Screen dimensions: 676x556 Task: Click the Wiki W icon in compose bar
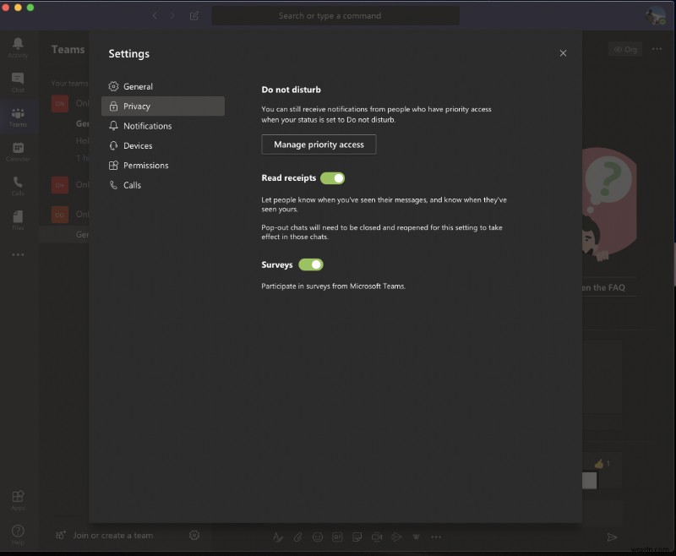click(416, 537)
